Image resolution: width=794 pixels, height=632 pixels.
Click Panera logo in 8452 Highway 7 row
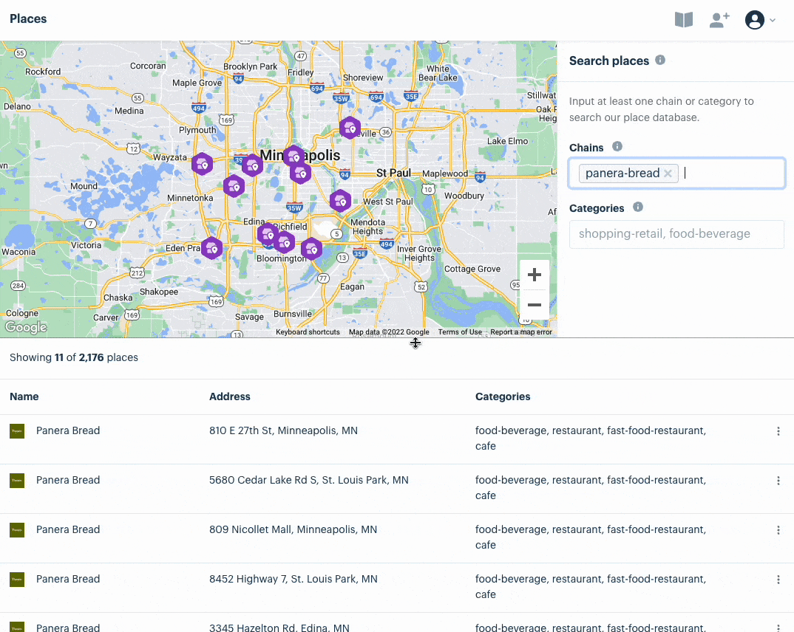click(17, 580)
